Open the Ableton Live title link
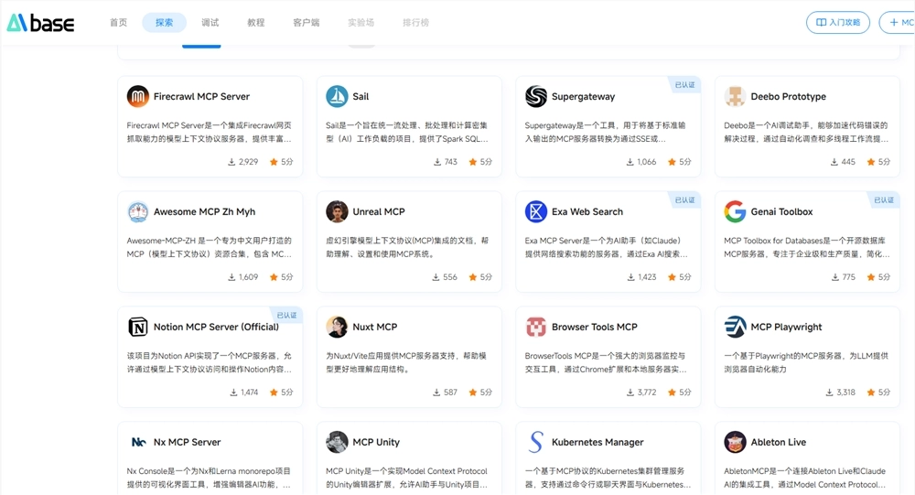 779,442
